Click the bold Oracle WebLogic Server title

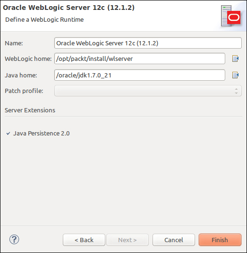[68, 8]
